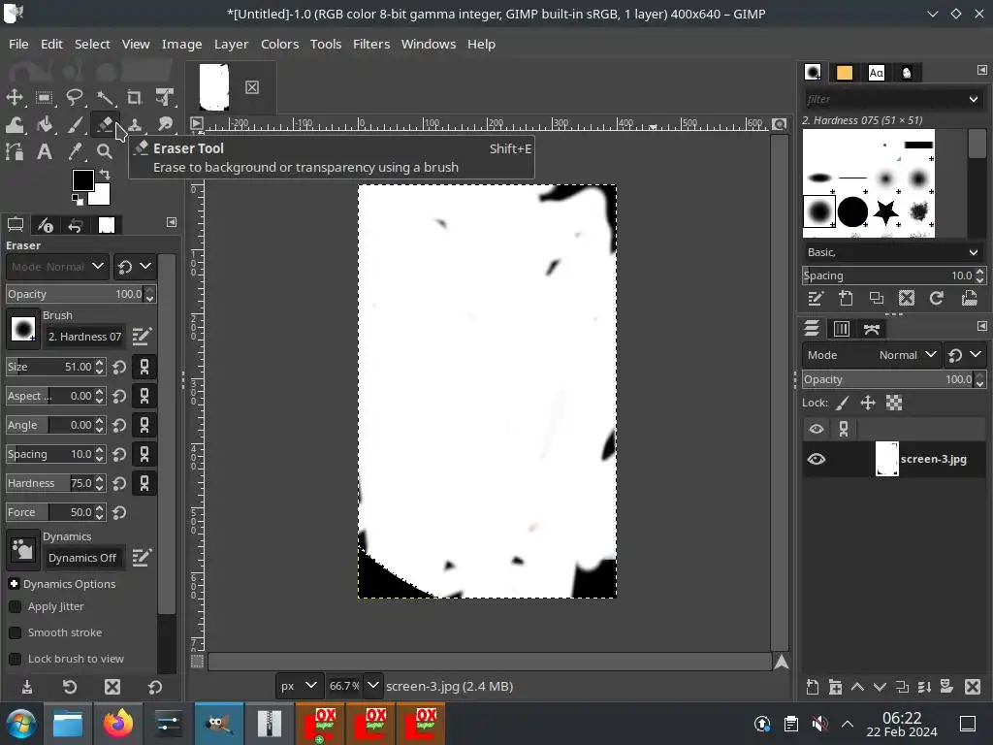The width and height of the screenshot is (993, 745).
Task: Select the Rectangle Select tool
Action: coord(45,97)
